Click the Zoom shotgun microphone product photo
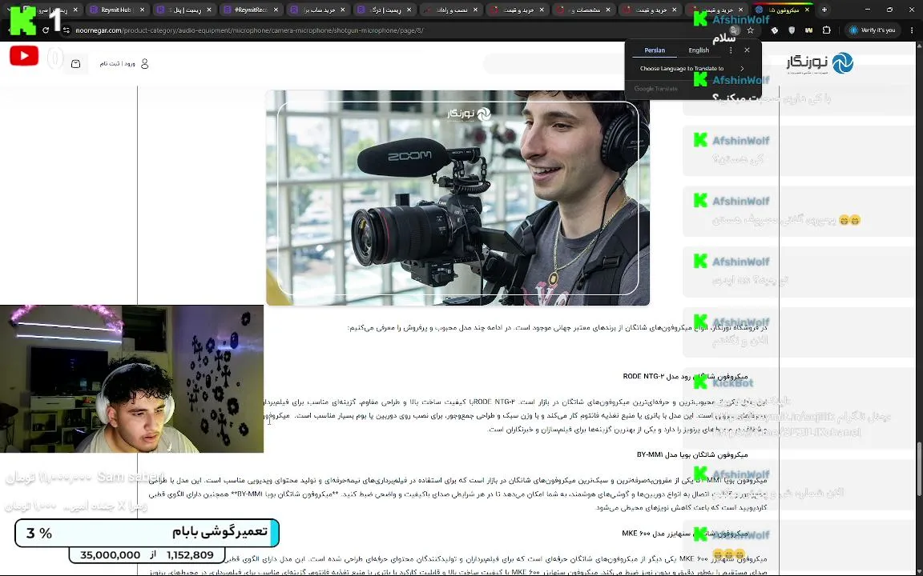Image resolution: width=923 pixels, height=576 pixels. pos(457,198)
